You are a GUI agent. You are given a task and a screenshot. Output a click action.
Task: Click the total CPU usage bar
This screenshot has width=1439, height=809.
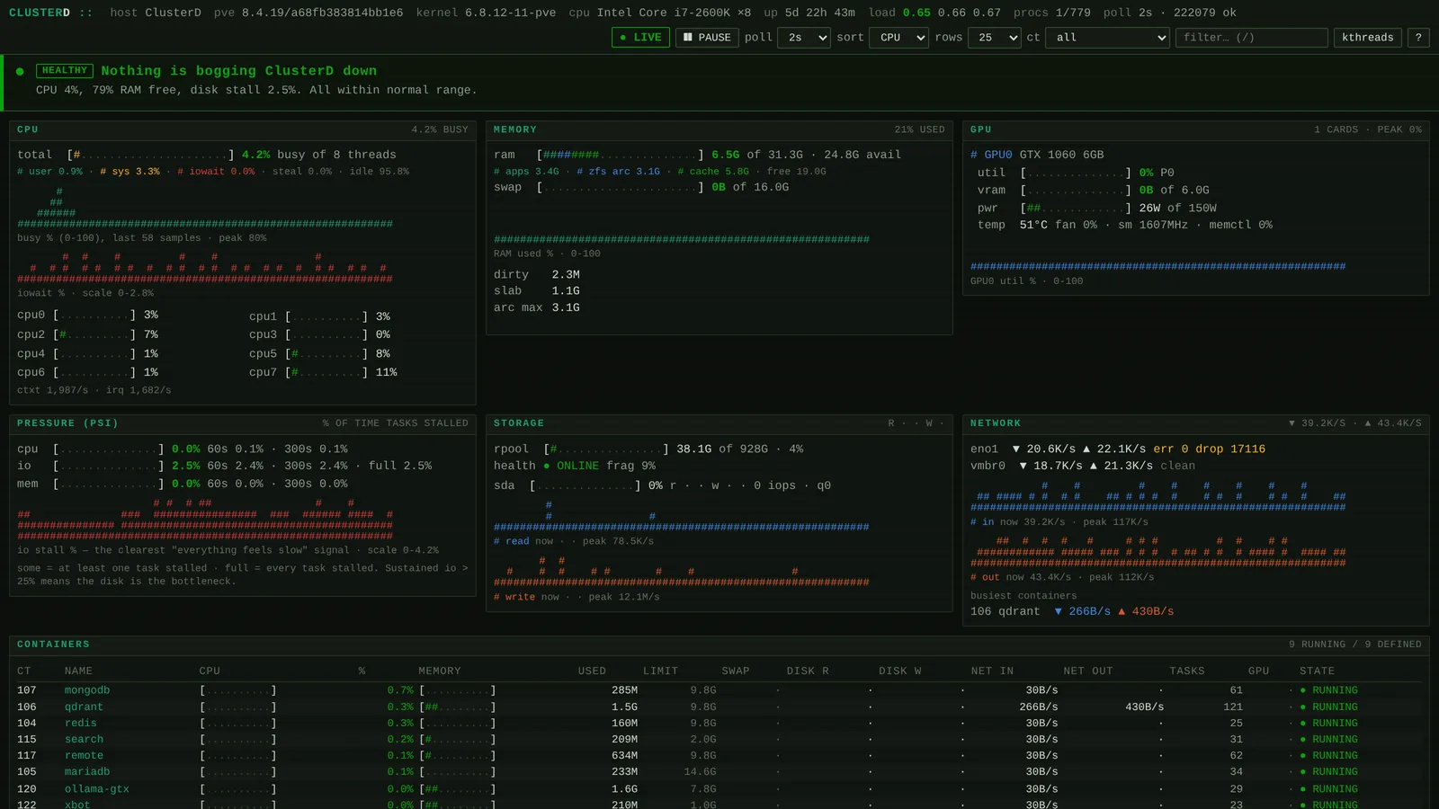[150, 155]
